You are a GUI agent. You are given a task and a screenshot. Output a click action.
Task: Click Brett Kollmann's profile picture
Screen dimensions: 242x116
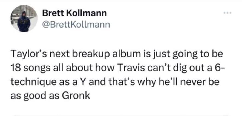(24, 19)
